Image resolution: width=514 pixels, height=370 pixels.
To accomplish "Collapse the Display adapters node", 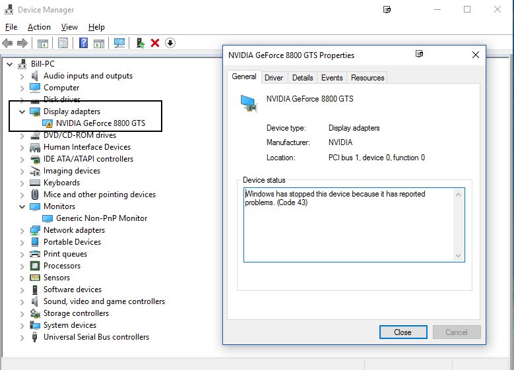I will pos(22,111).
